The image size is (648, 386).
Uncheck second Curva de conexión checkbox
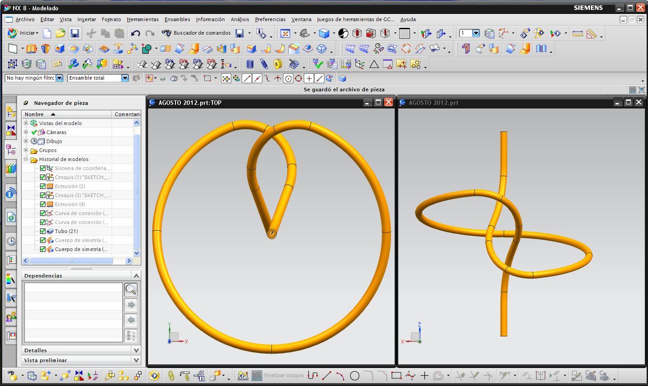coord(43,222)
